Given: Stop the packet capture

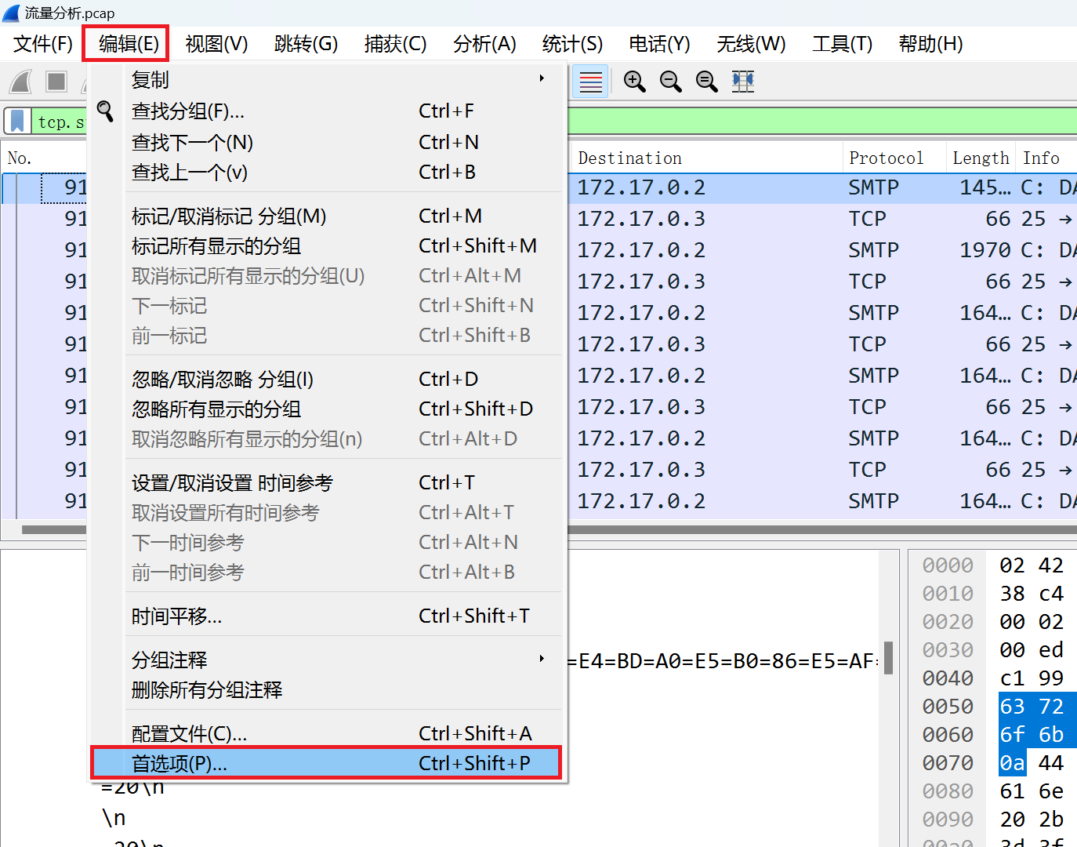Looking at the screenshot, I should pyautogui.click(x=56, y=81).
